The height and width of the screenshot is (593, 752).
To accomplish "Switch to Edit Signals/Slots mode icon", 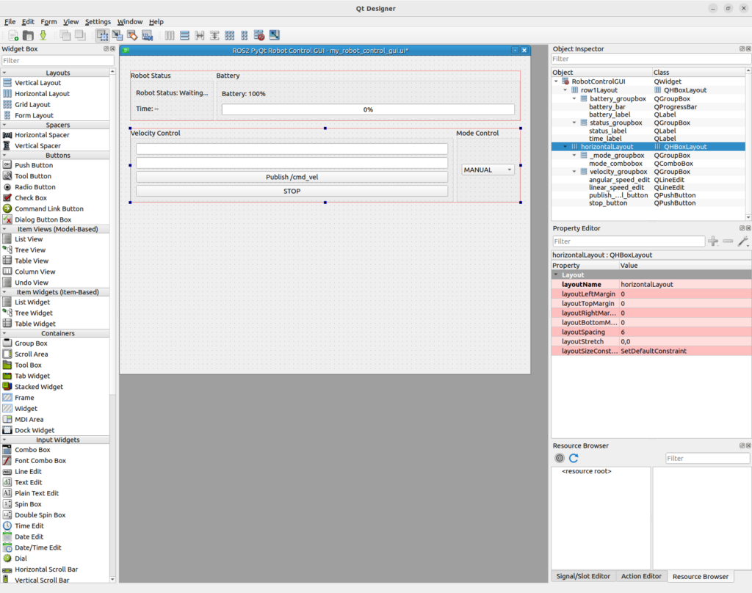I will coord(117,35).
